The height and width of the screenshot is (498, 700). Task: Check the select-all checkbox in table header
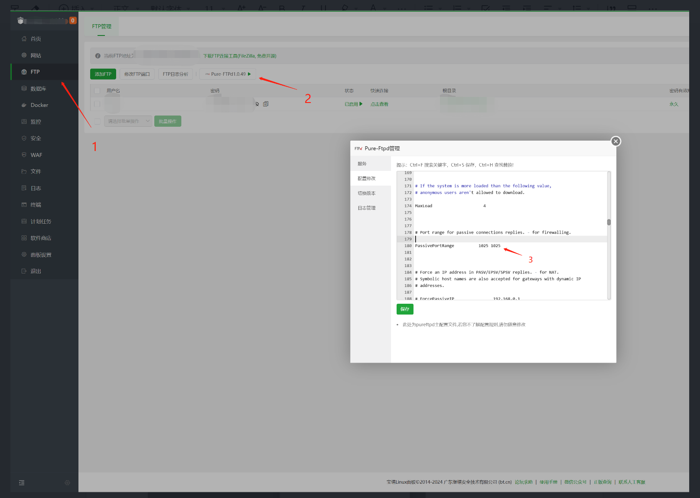tap(97, 91)
